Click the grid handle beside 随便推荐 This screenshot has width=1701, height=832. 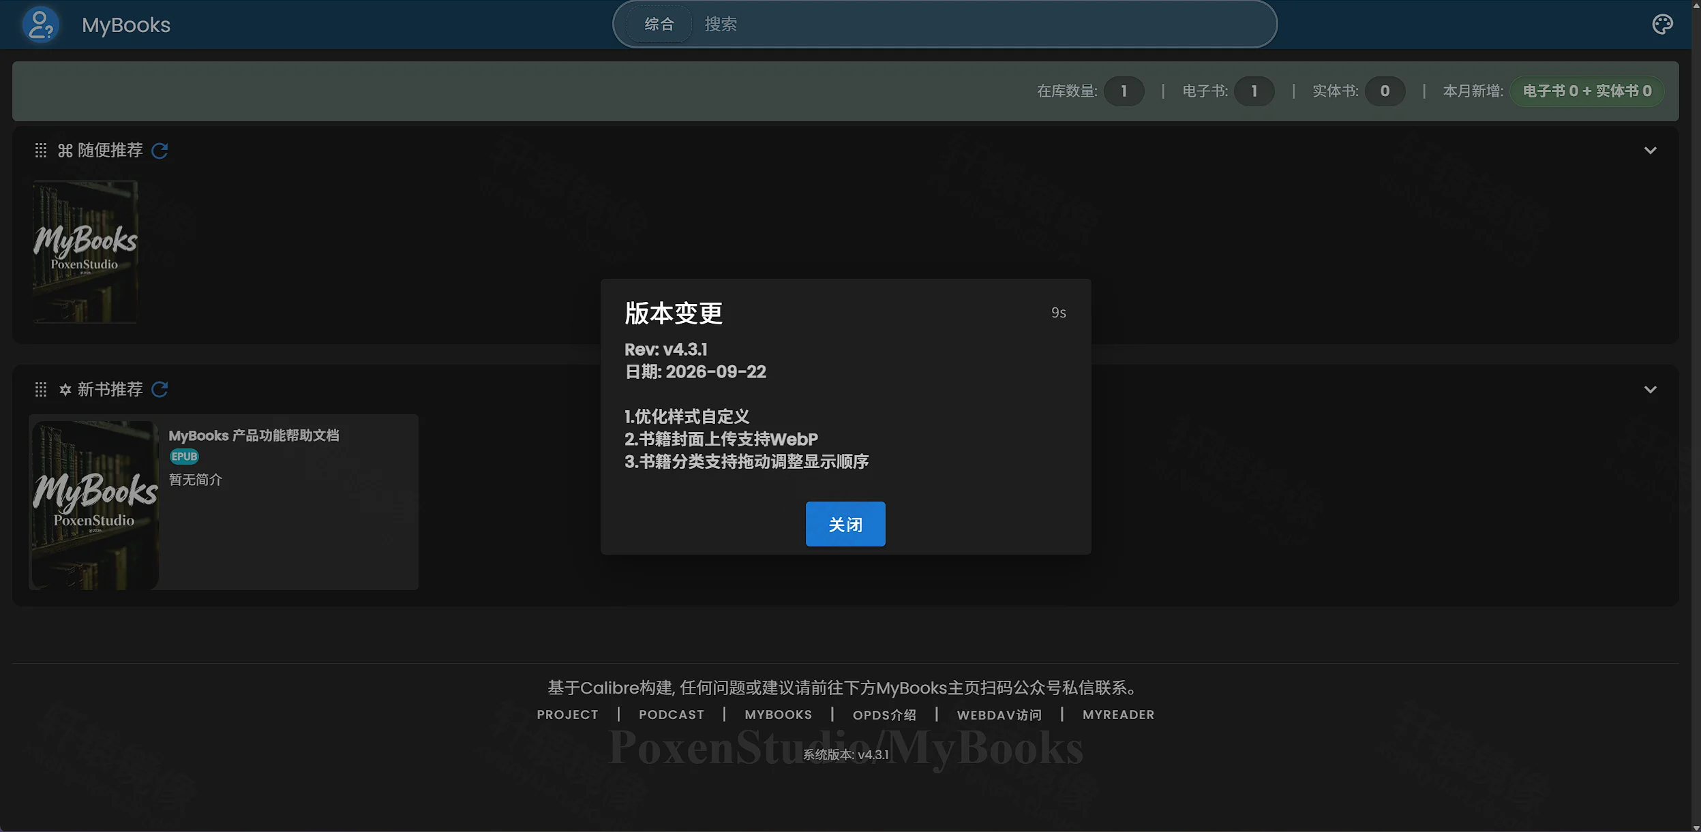click(x=41, y=151)
